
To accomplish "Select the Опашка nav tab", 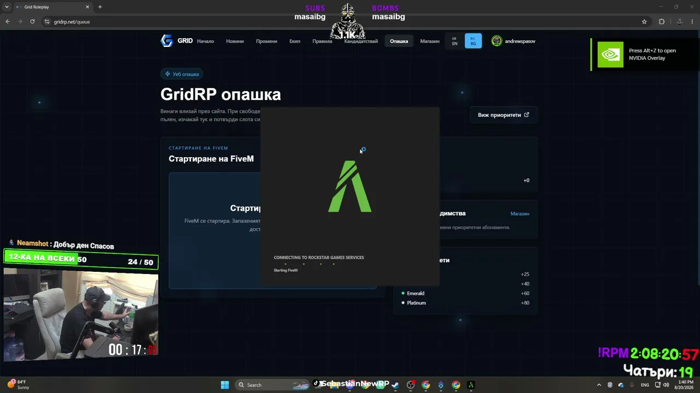I will click(x=399, y=41).
